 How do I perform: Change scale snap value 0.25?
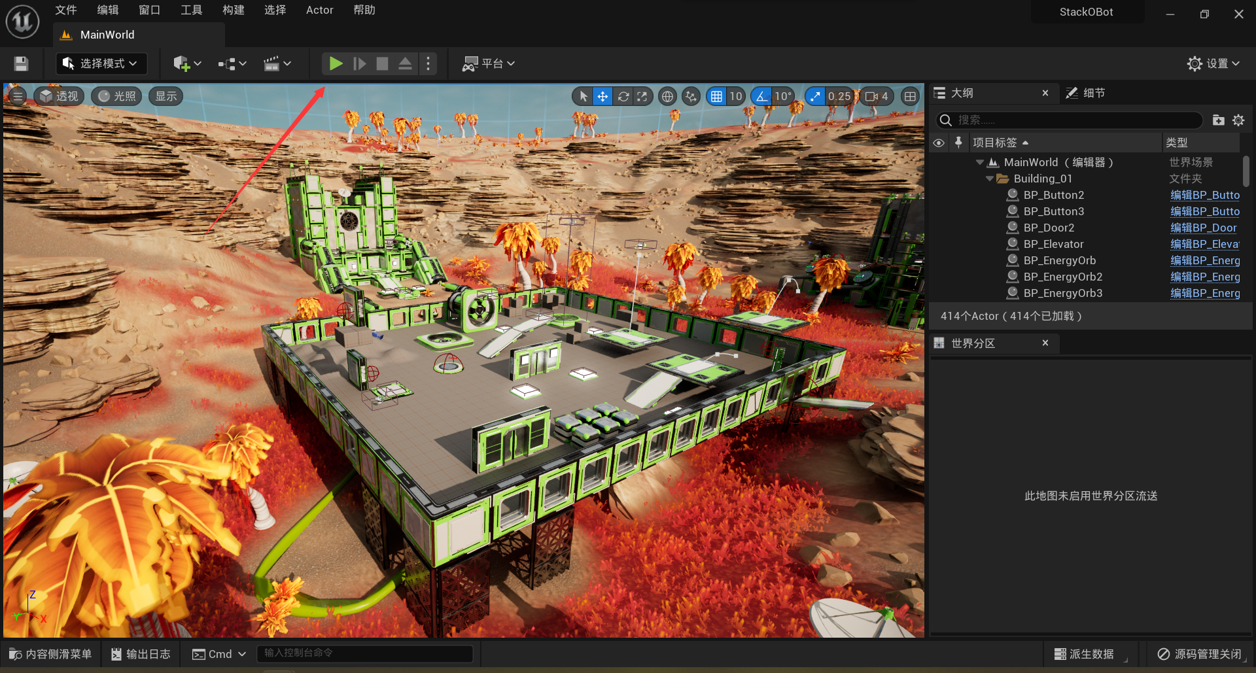[x=839, y=96]
